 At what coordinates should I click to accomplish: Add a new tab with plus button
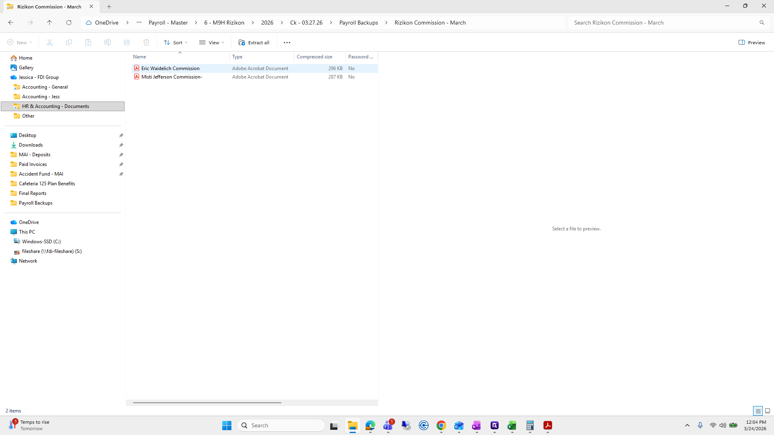coord(109,6)
